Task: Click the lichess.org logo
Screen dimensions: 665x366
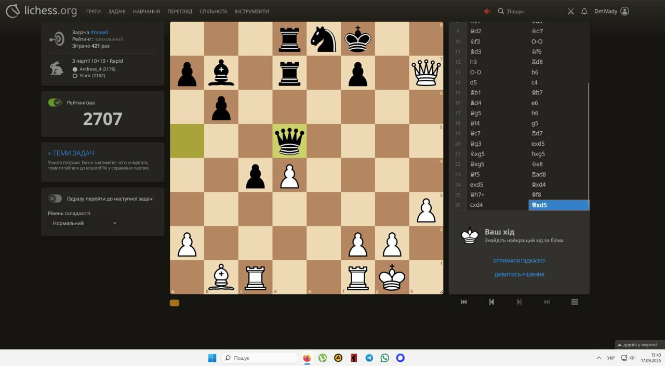Action: pyautogui.click(x=41, y=11)
